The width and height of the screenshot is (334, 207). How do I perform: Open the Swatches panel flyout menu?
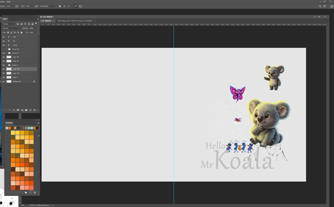pos(39,123)
